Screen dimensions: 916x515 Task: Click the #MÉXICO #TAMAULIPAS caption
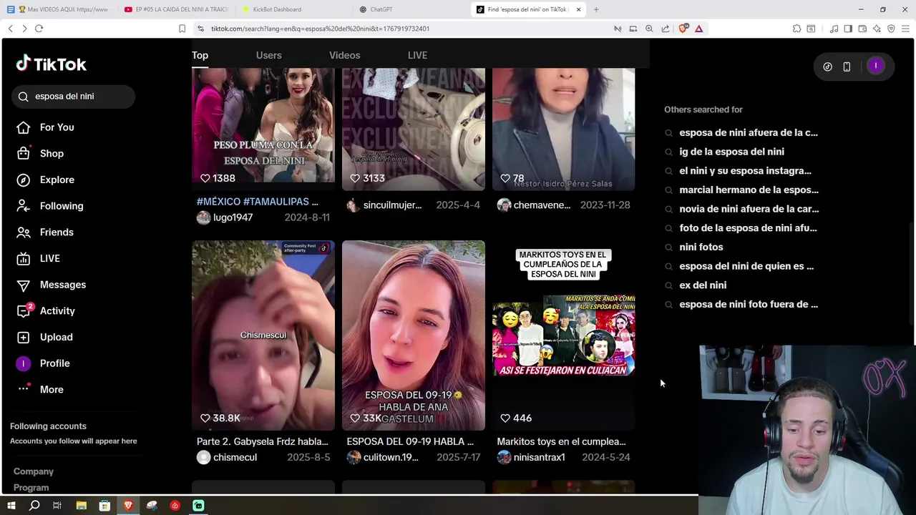tap(258, 202)
